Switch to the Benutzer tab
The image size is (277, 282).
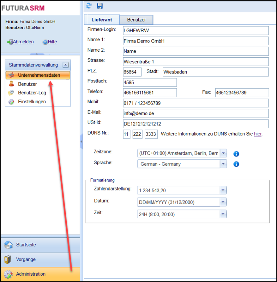[136, 20]
